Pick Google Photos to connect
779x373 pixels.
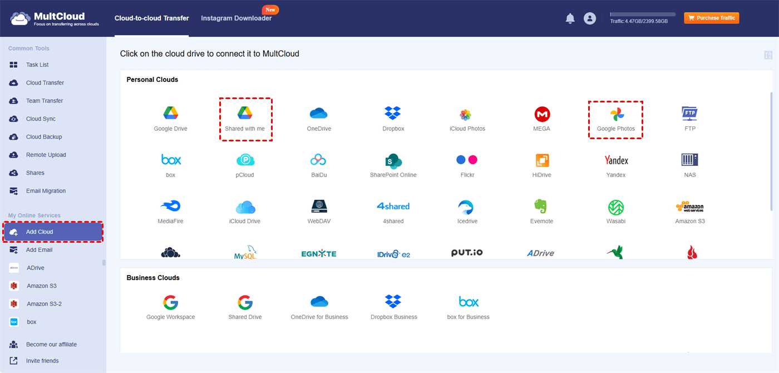(x=615, y=119)
